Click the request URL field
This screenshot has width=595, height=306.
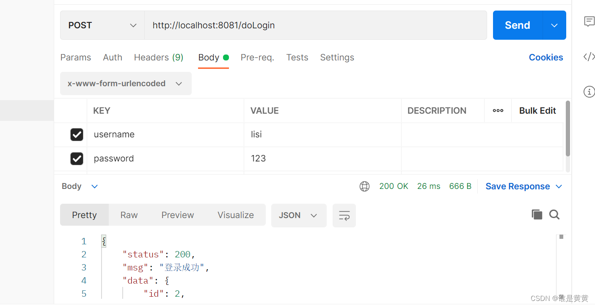click(316, 25)
